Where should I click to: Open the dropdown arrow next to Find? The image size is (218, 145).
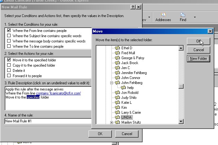tap(195, 17)
